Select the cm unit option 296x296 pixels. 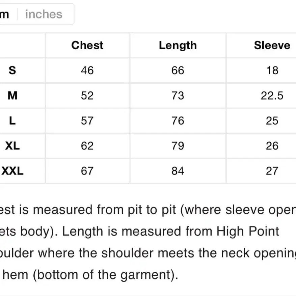pos(4,14)
